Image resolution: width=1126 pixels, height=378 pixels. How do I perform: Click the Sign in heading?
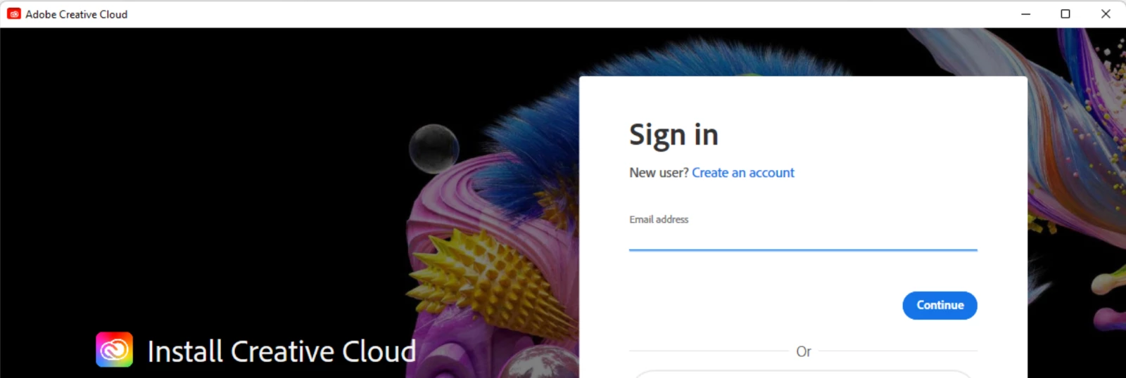click(673, 135)
